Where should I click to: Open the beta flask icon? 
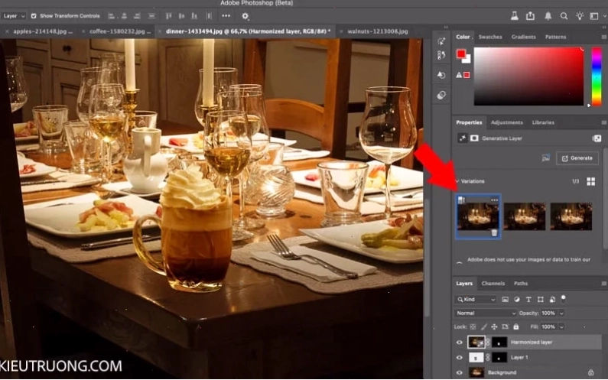tap(514, 16)
